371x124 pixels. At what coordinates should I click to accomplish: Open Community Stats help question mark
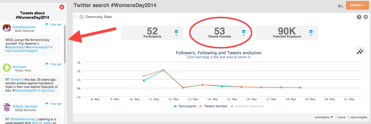[x=359, y=17]
